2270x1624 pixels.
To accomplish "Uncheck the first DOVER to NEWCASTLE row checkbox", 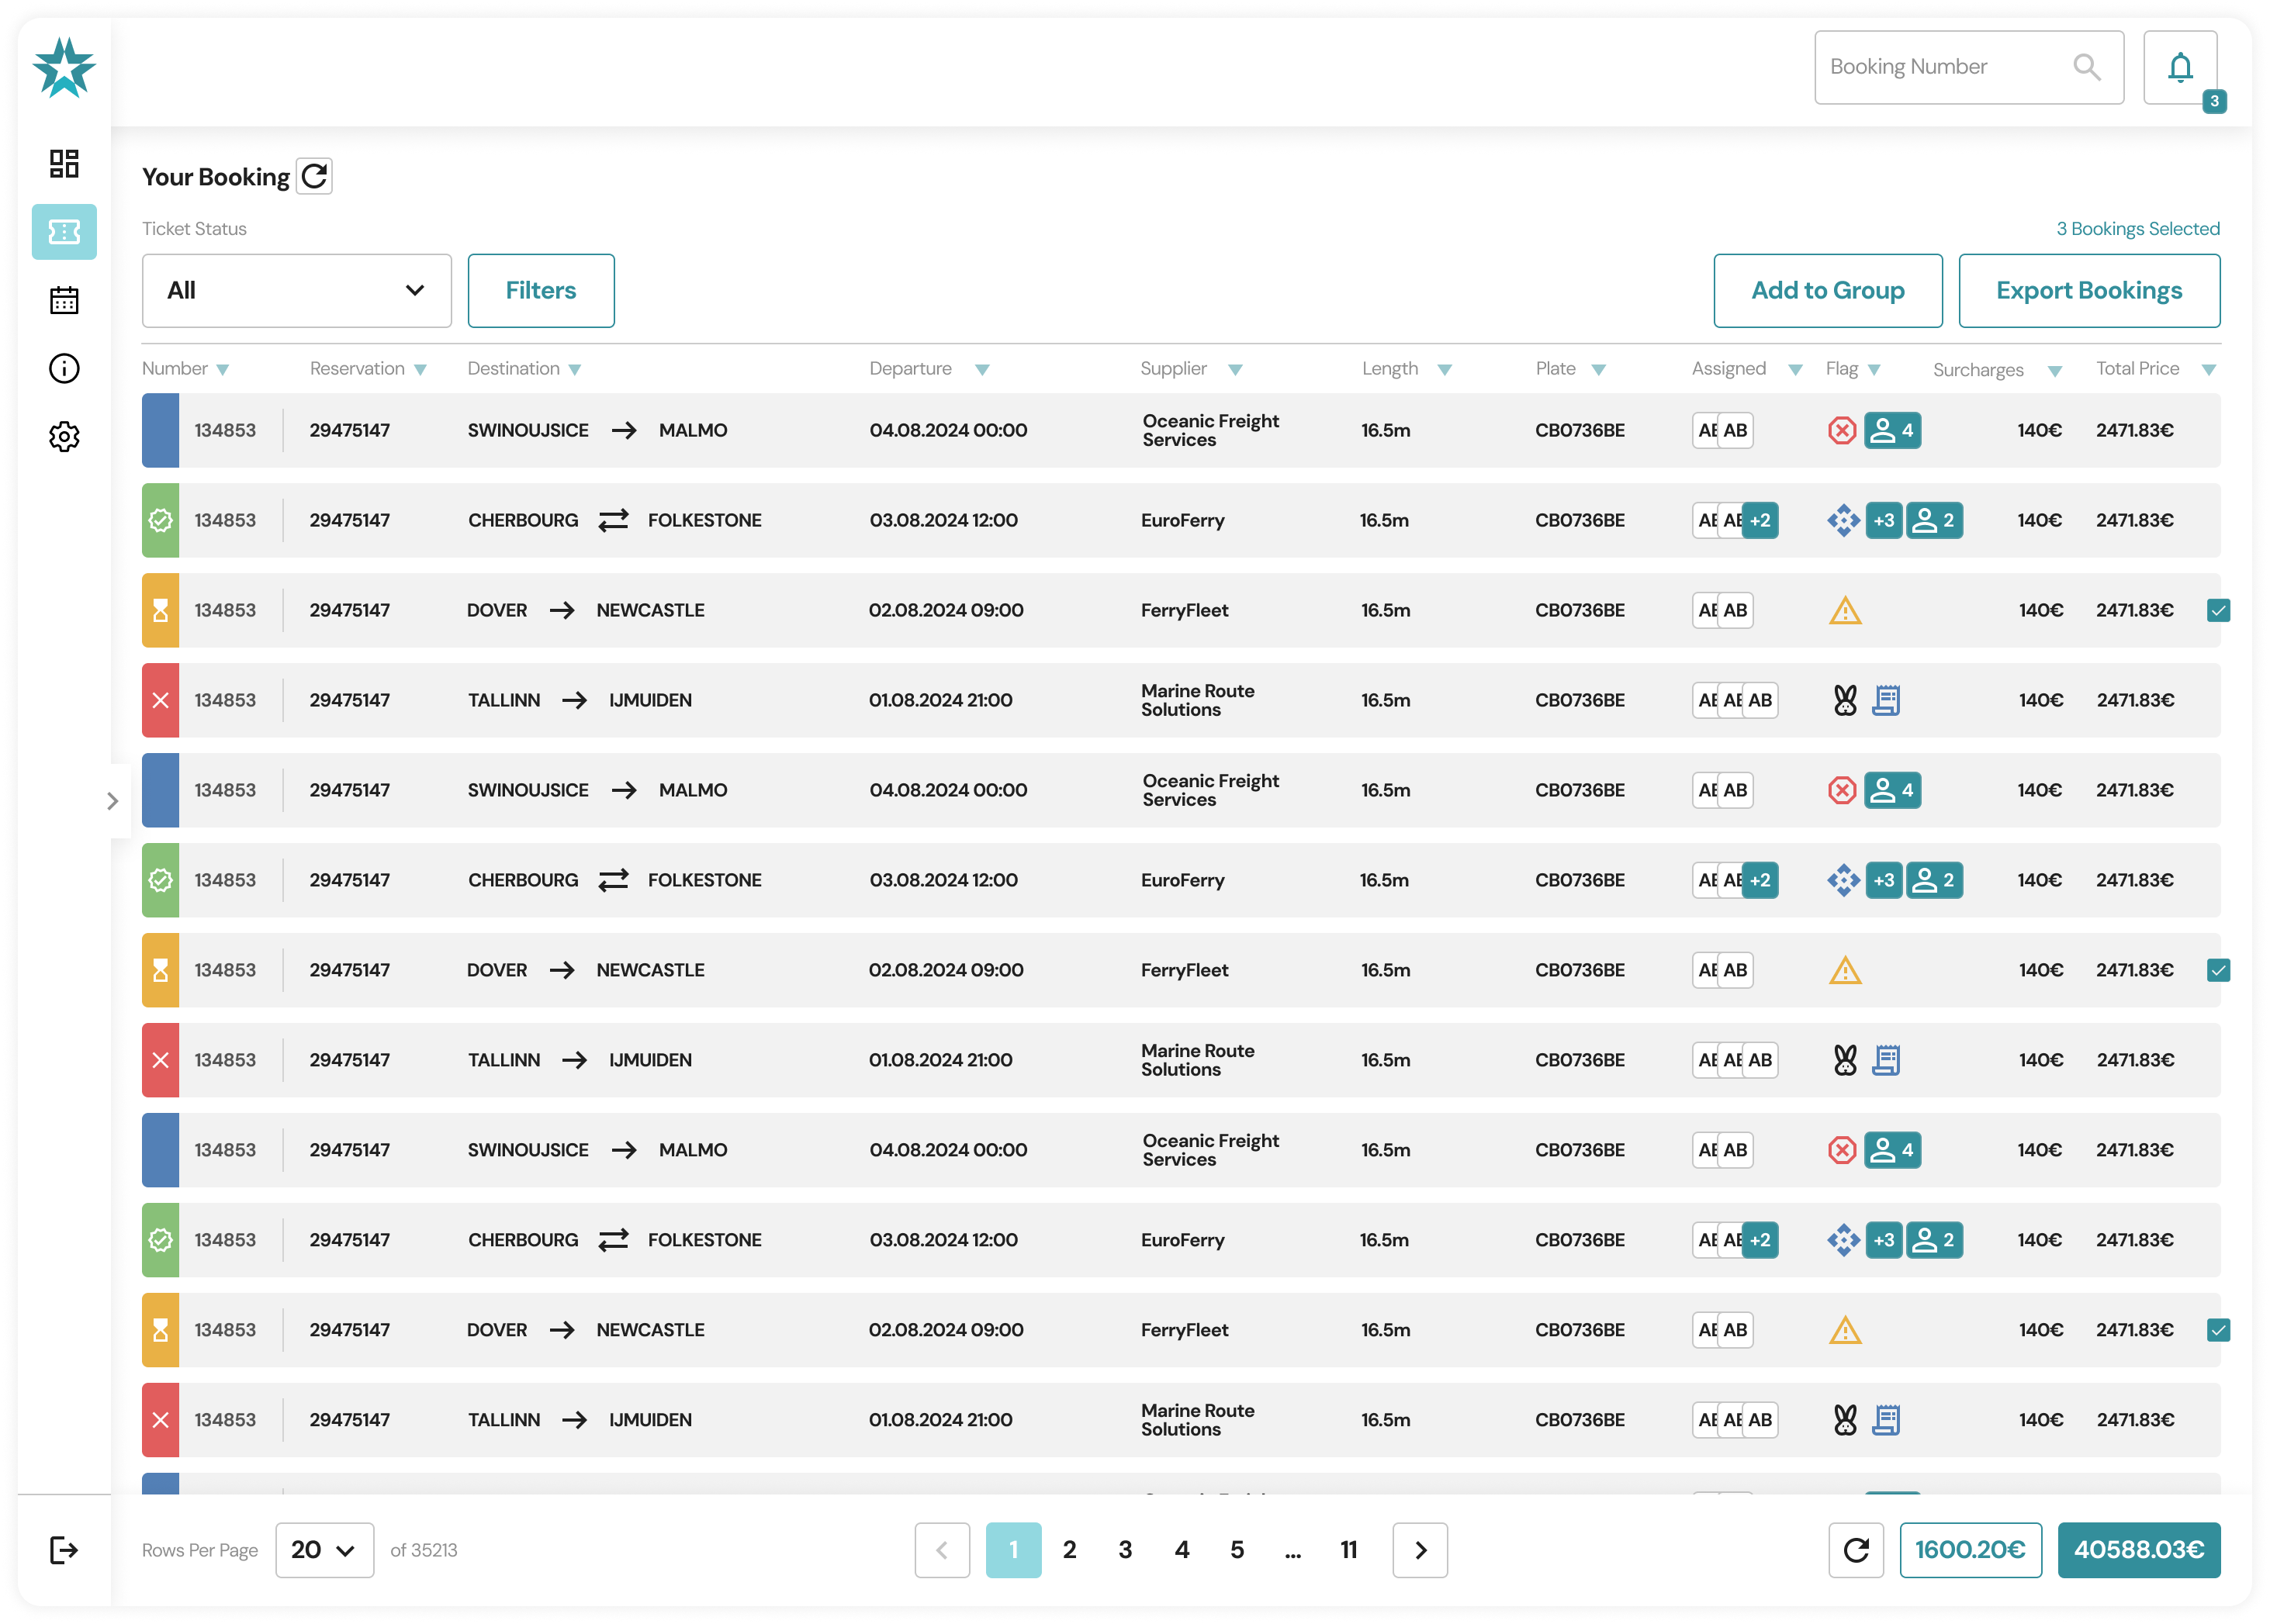I will 2218,610.
